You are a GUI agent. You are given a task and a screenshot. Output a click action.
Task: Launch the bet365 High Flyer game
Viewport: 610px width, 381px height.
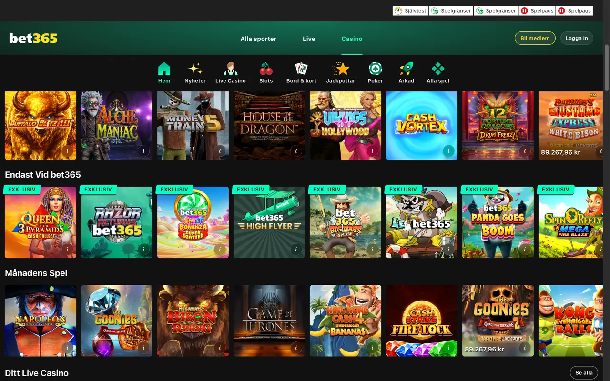[x=269, y=222]
